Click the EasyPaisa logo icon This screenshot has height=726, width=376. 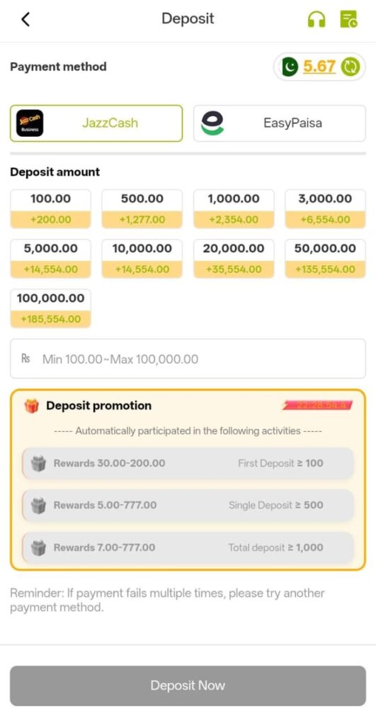[x=212, y=123]
